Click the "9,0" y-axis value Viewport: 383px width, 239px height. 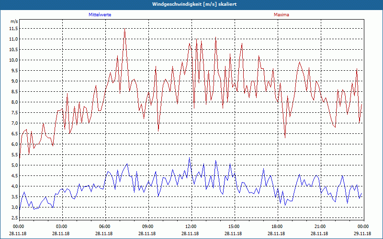tap(15, 81)
